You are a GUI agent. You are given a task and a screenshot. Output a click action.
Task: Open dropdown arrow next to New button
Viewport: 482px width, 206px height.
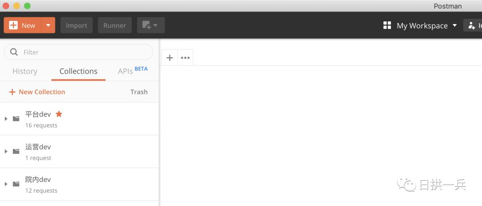[48, 25]
